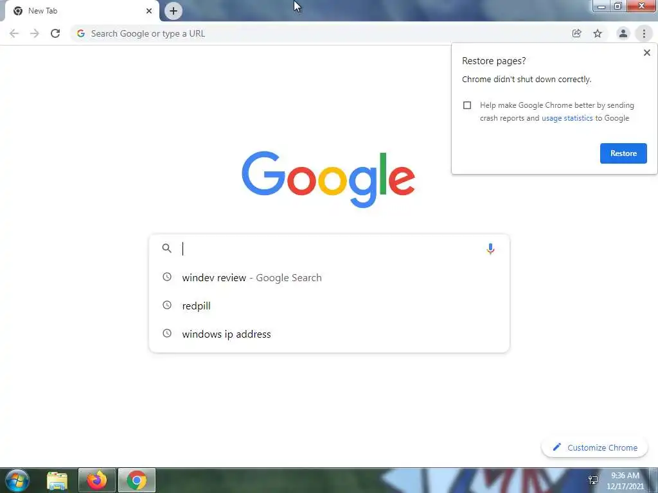This screenshot has height=493, width=658.
Task: Click the Chrome taskbar icon
Action: (137, 480)
